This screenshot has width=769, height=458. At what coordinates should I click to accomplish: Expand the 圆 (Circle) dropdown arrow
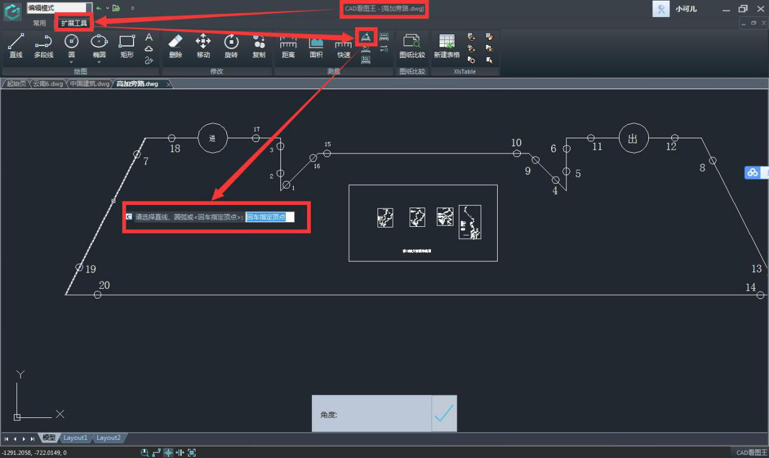pos(72,62)
